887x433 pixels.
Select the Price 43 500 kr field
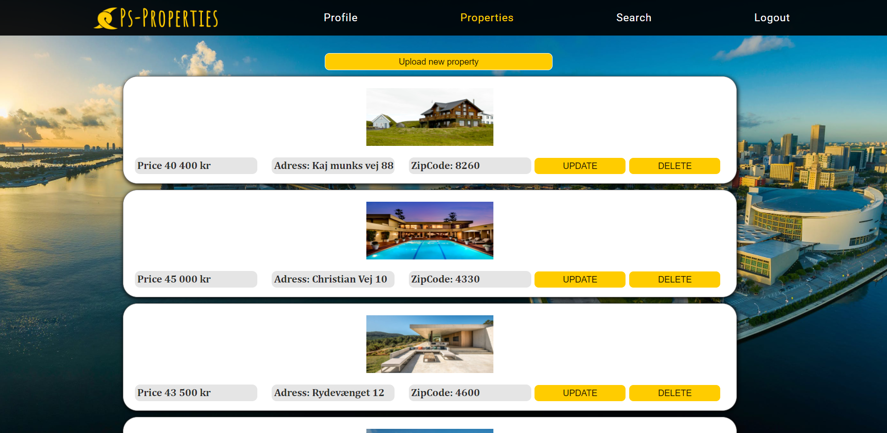196,393
